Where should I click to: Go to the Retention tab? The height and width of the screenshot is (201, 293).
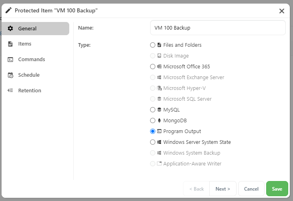click(x=35, y=91)
